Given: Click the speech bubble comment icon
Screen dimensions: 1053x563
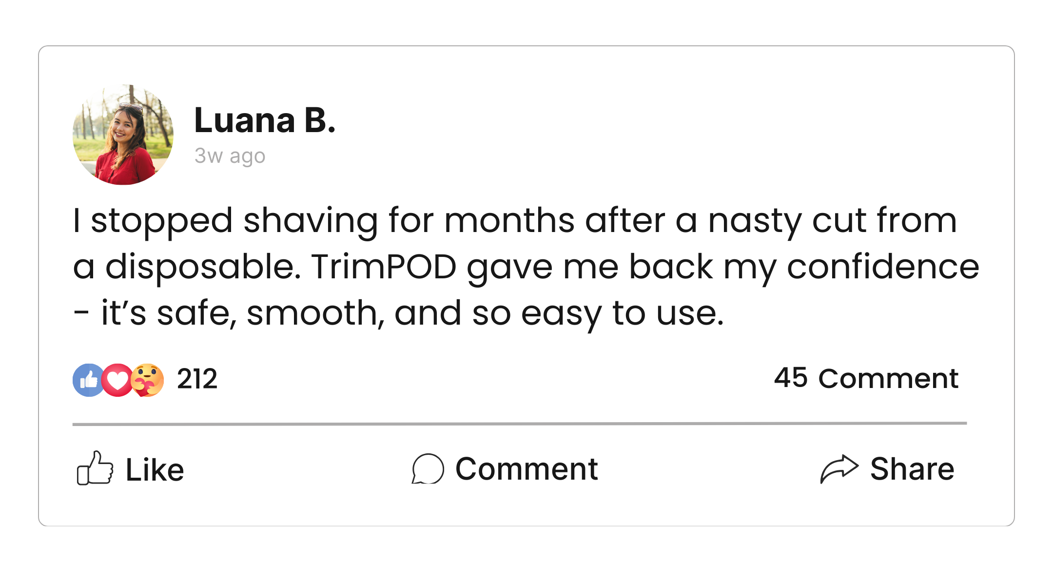Looking at the screenshot, I should point(428,469).
